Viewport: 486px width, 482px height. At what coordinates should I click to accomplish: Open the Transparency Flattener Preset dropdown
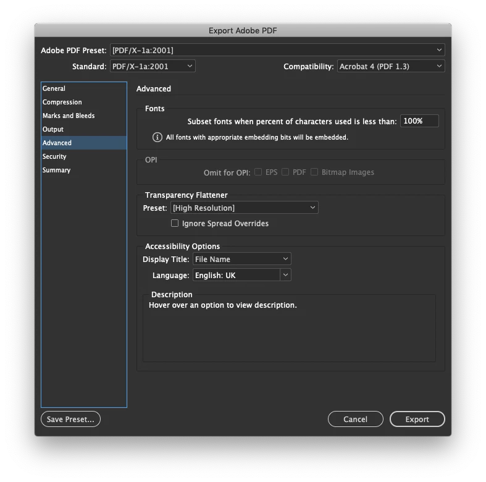245,208
